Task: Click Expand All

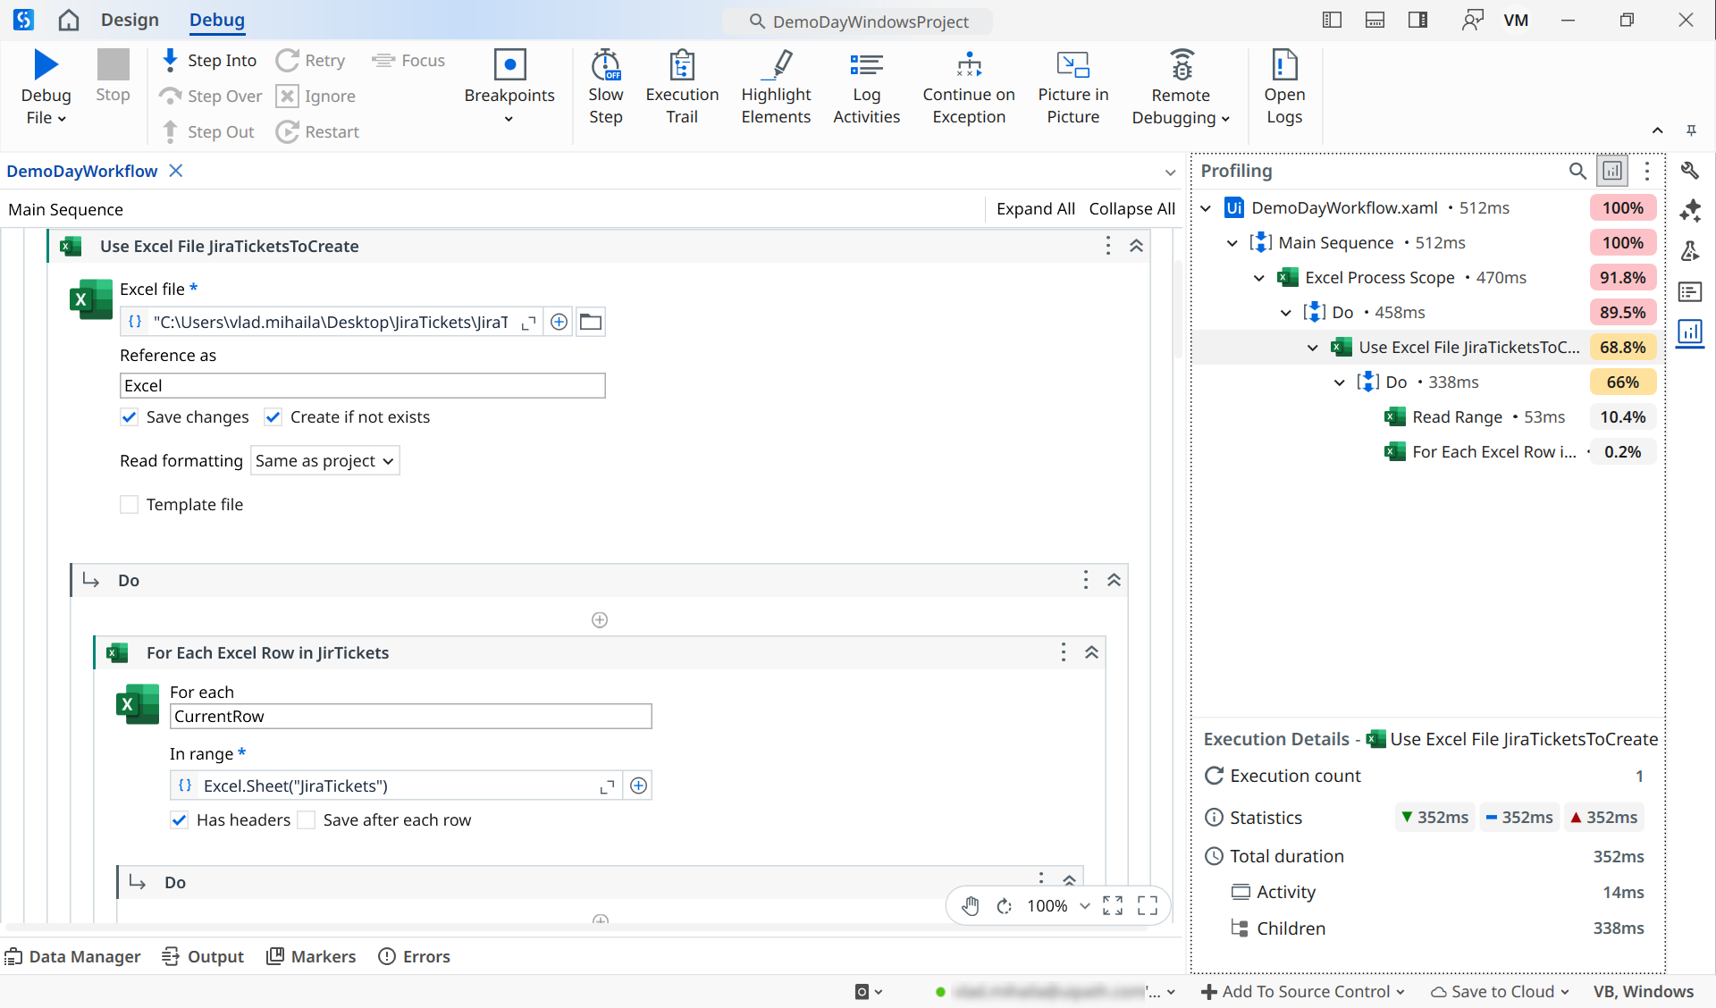Action: 1036,209
